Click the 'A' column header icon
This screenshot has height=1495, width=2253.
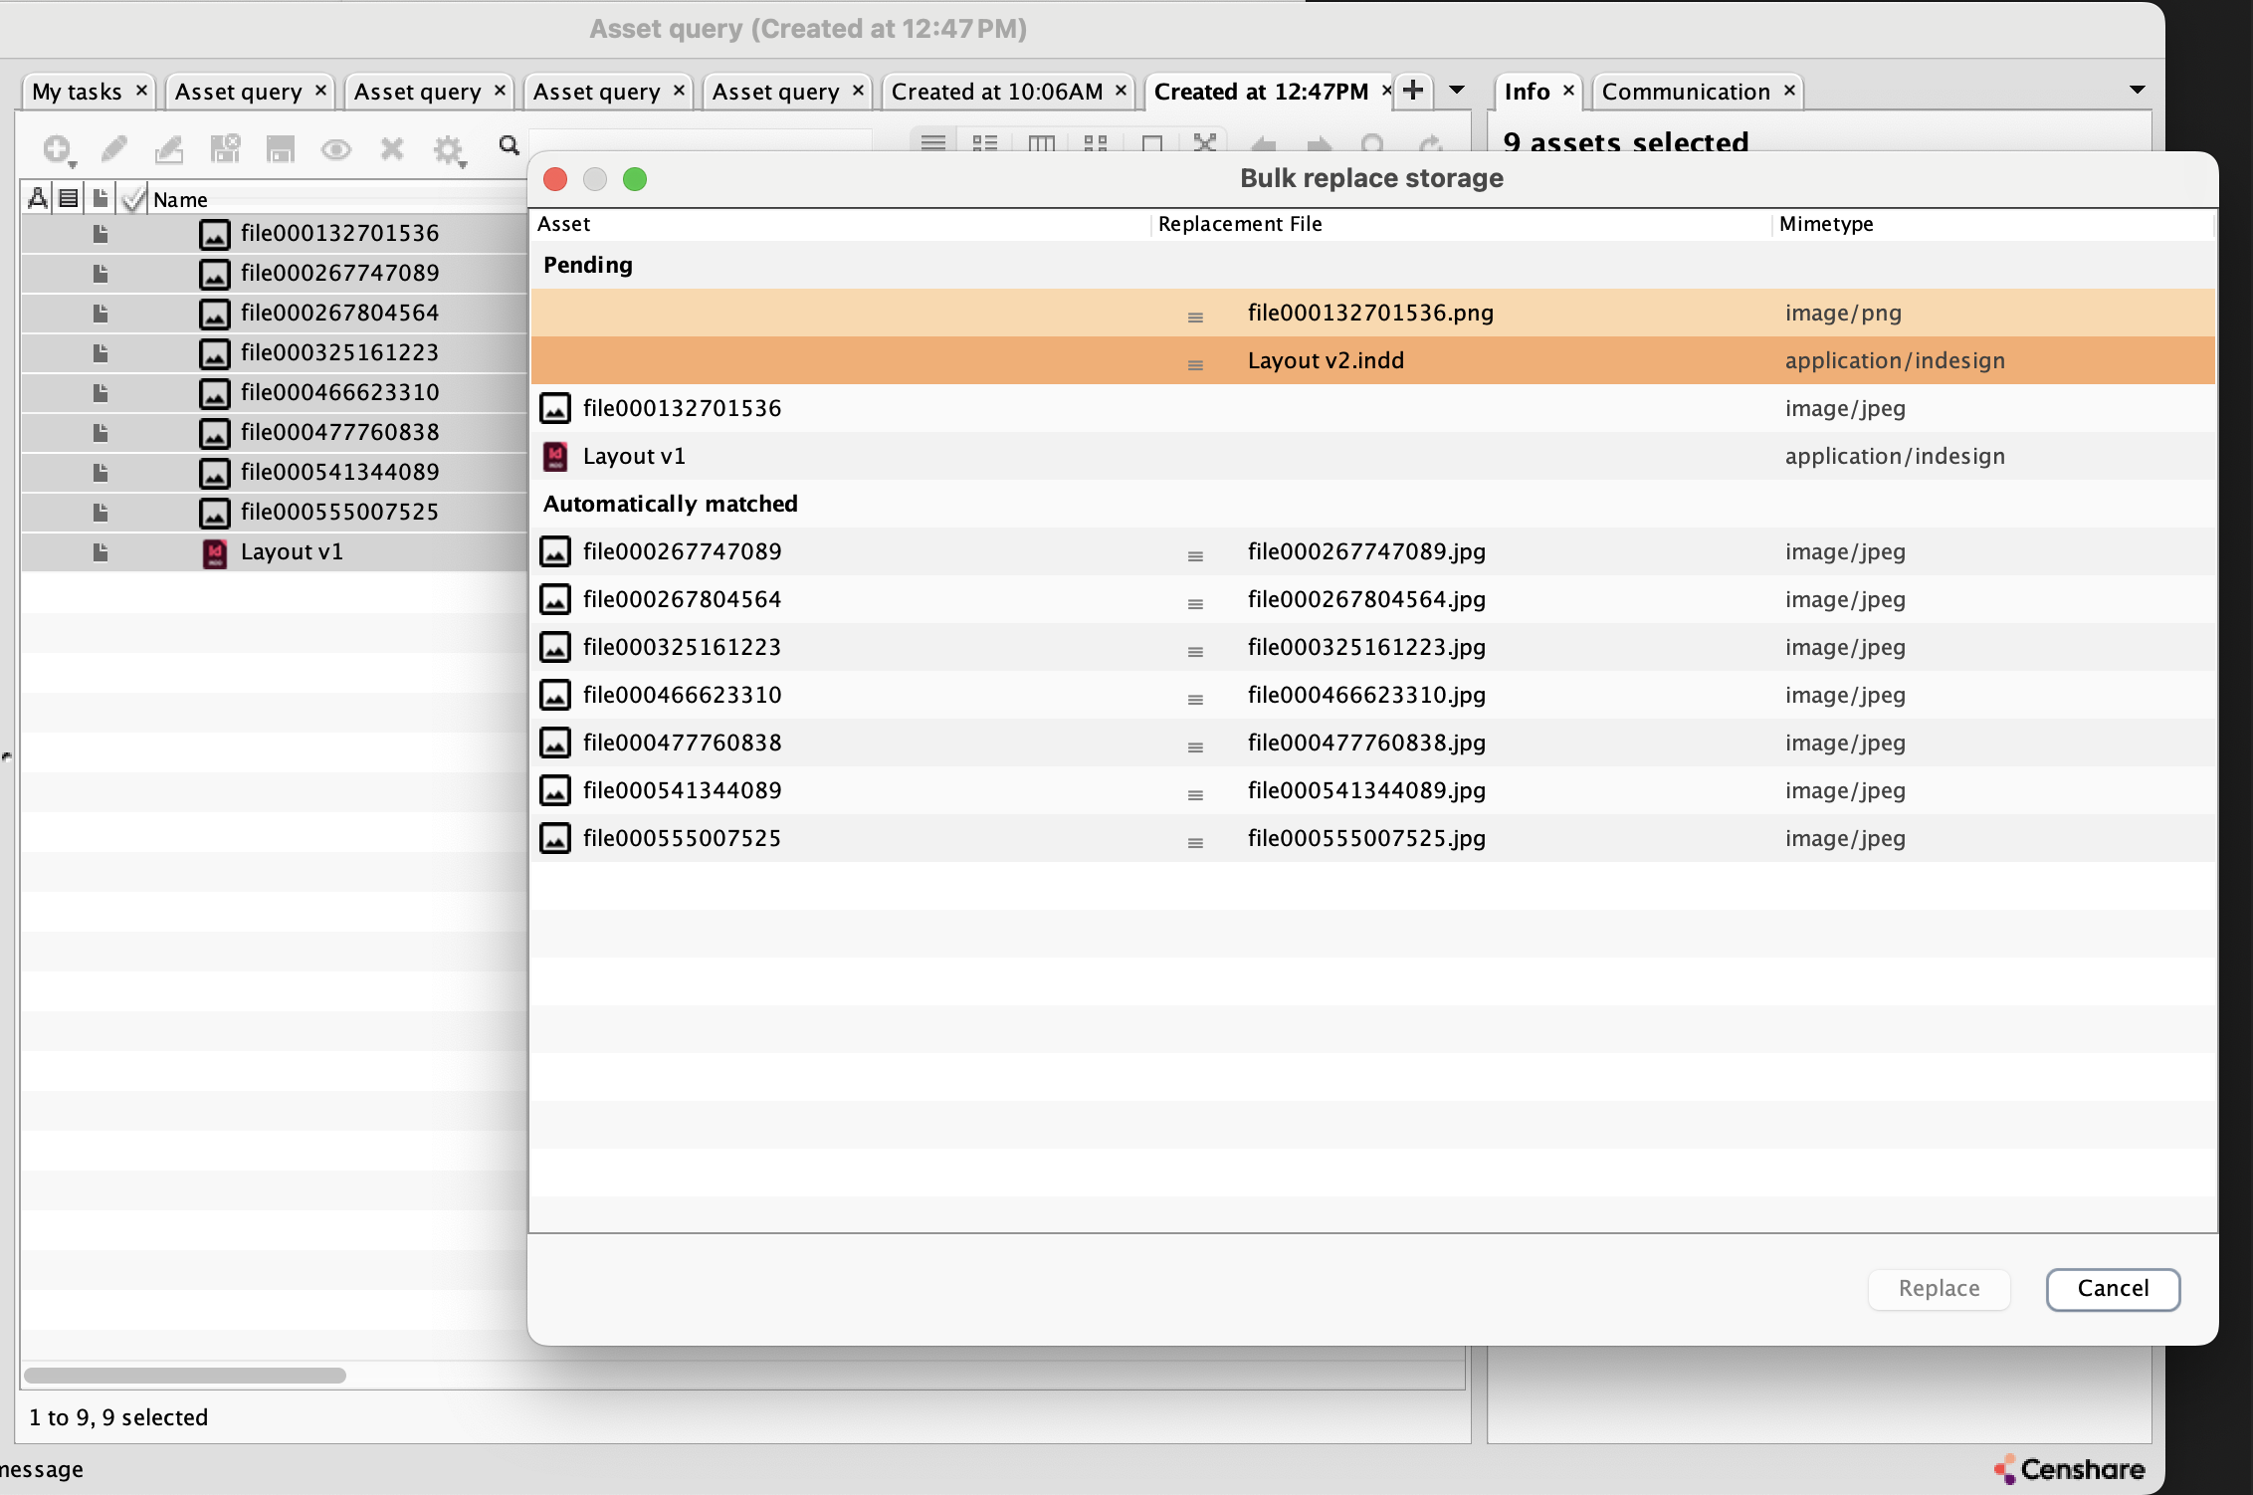point(38,198)
